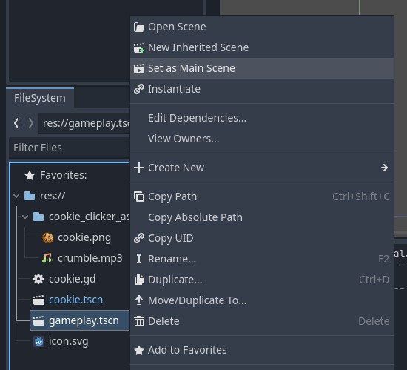This screenshot has height=370, width=407.
Task: Click the Copy Path icon
Action: 139,196
